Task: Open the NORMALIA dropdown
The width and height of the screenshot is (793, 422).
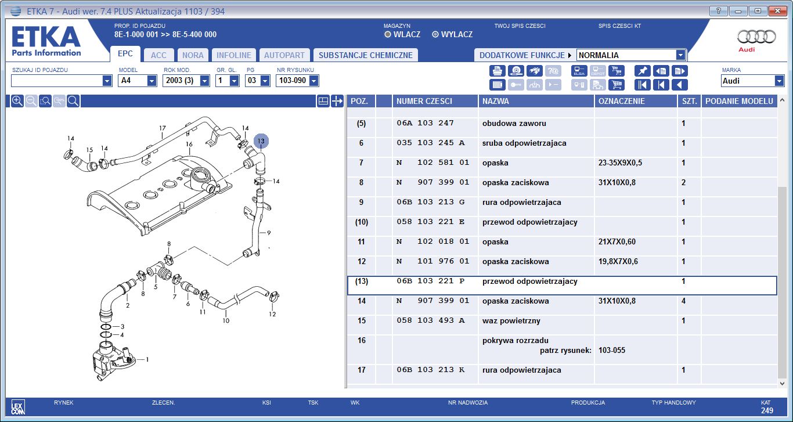Action: pyautogui.click(x=681, y=55)
